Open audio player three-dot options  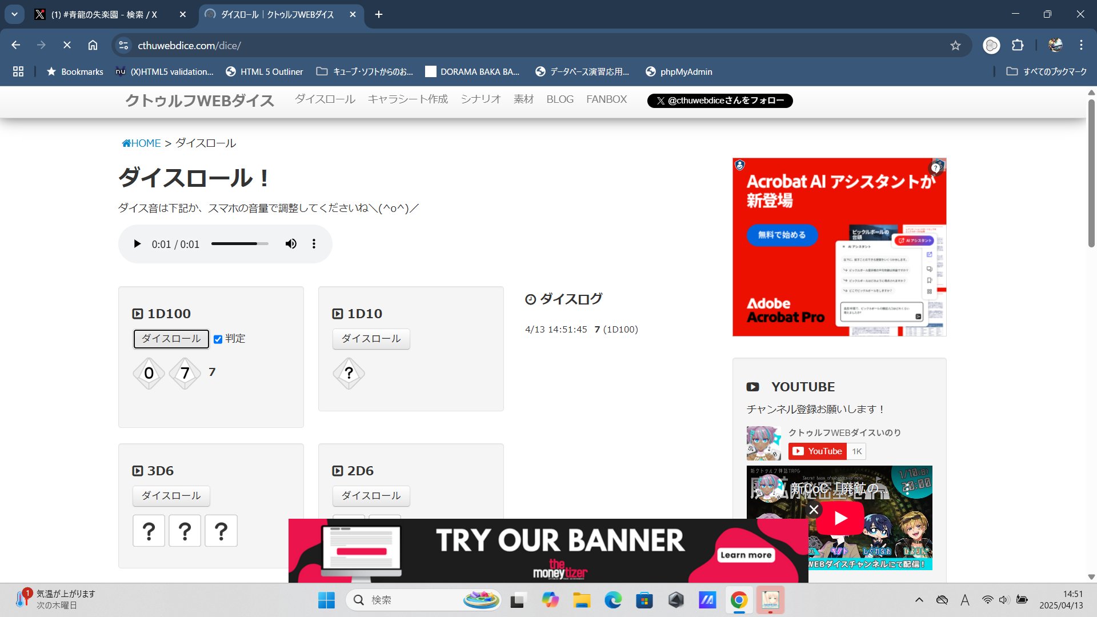click(314, 244)
